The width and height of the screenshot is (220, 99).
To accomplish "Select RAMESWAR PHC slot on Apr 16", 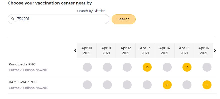I will coord(207,85).
